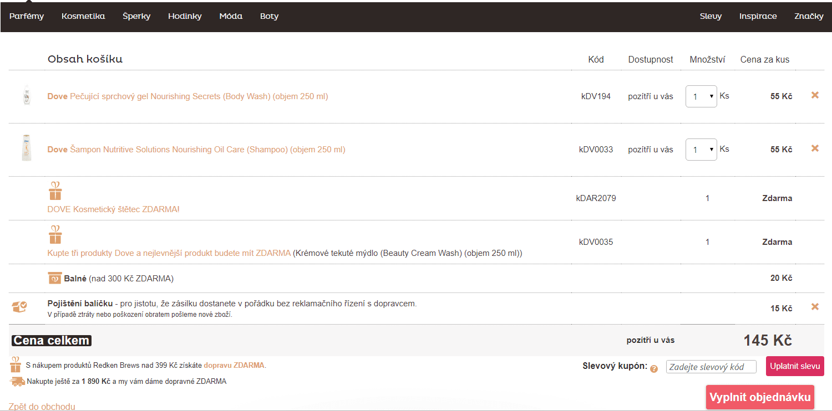Click product code kDAR2079
Image resolution: width=832 pixels, height=411 pixels.
point(596,198)
